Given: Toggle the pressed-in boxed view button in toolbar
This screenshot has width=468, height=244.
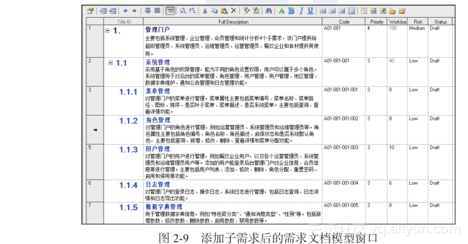Looking at the screenshot, I should tap(170, 11).
